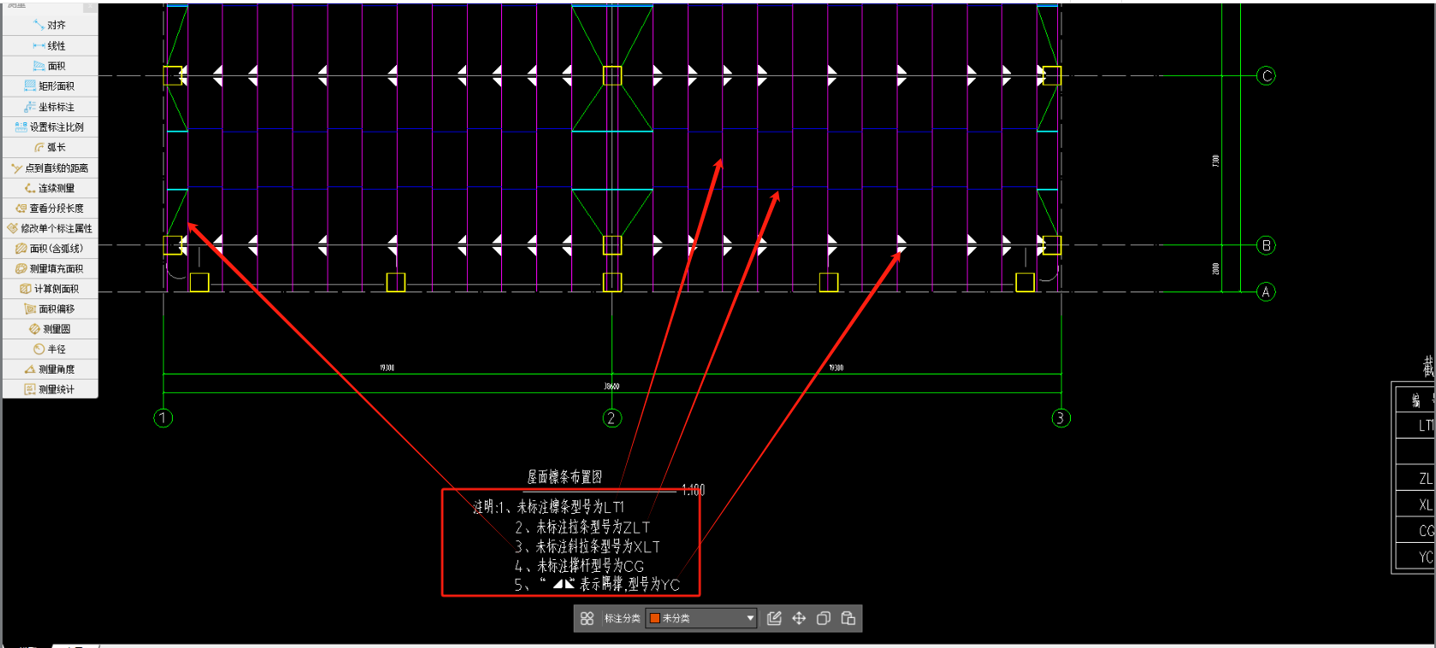Open the annotation category grid icon
The height and width of the screenshot is (648, 1436).
[x=587, y=618]
